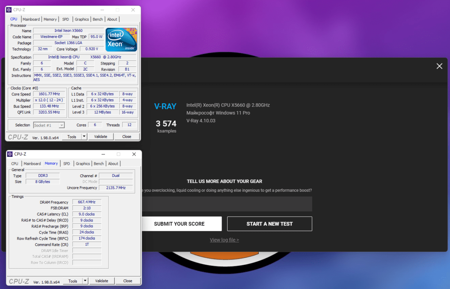Click CPU-Z app icon in upper window title bar

pos(9,10)
